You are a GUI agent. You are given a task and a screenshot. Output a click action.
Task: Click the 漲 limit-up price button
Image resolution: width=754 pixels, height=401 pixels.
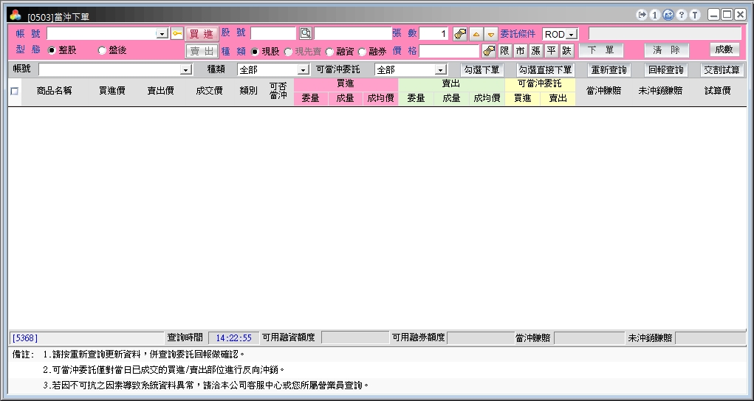[535, 50]
